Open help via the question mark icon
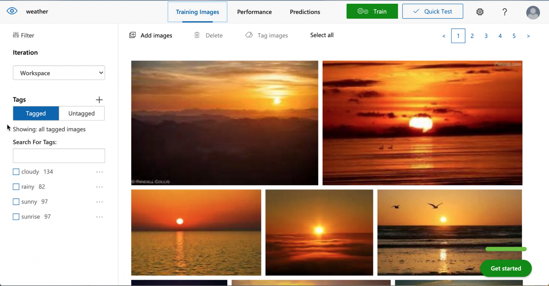This screenshot has height=286, width=549. click(x=504, y=12)
